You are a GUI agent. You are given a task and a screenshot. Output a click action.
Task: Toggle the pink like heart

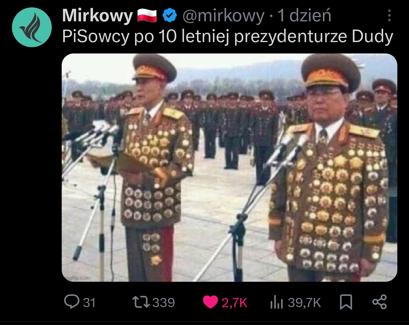click(210, 302)
